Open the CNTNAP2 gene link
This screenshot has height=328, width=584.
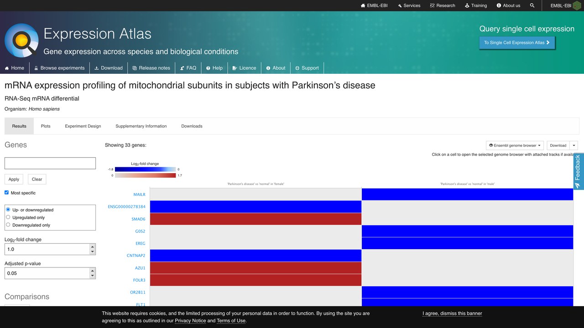tap(136, 256)
